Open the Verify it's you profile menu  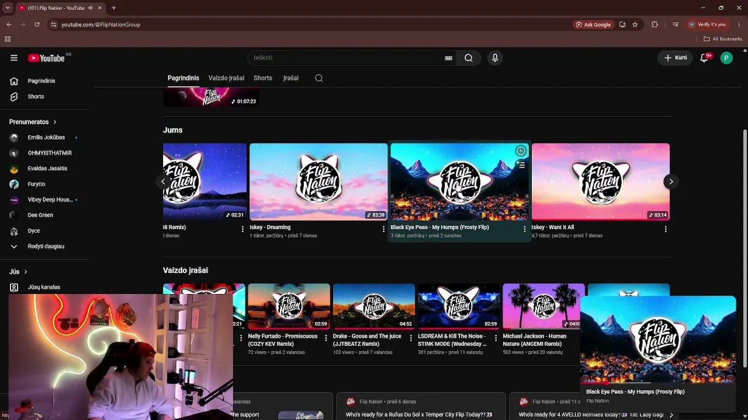pyautogui.click(x=707, y=24)
